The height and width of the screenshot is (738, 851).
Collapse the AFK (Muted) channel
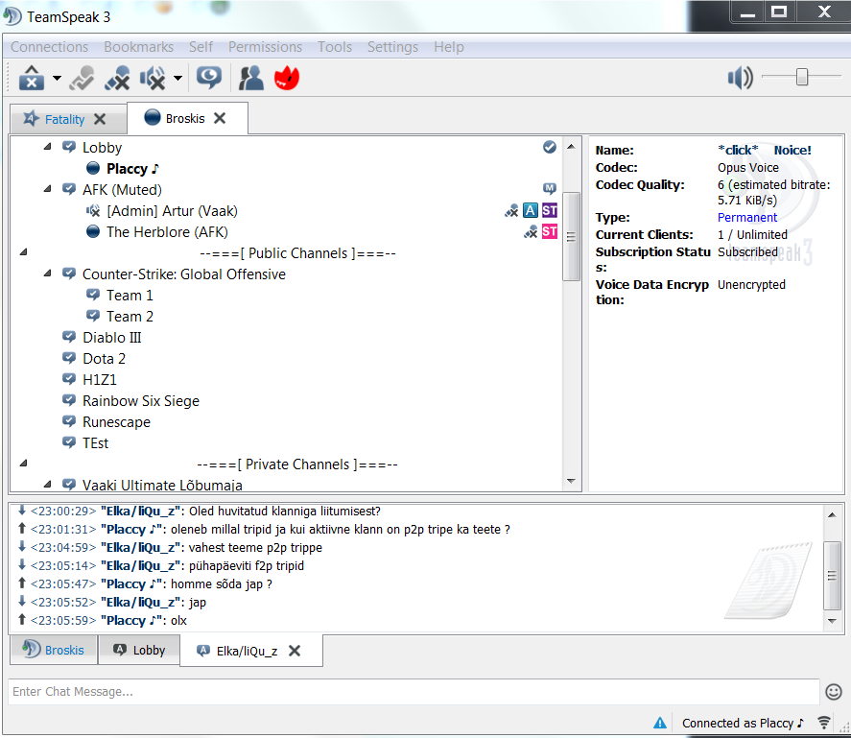48,189
